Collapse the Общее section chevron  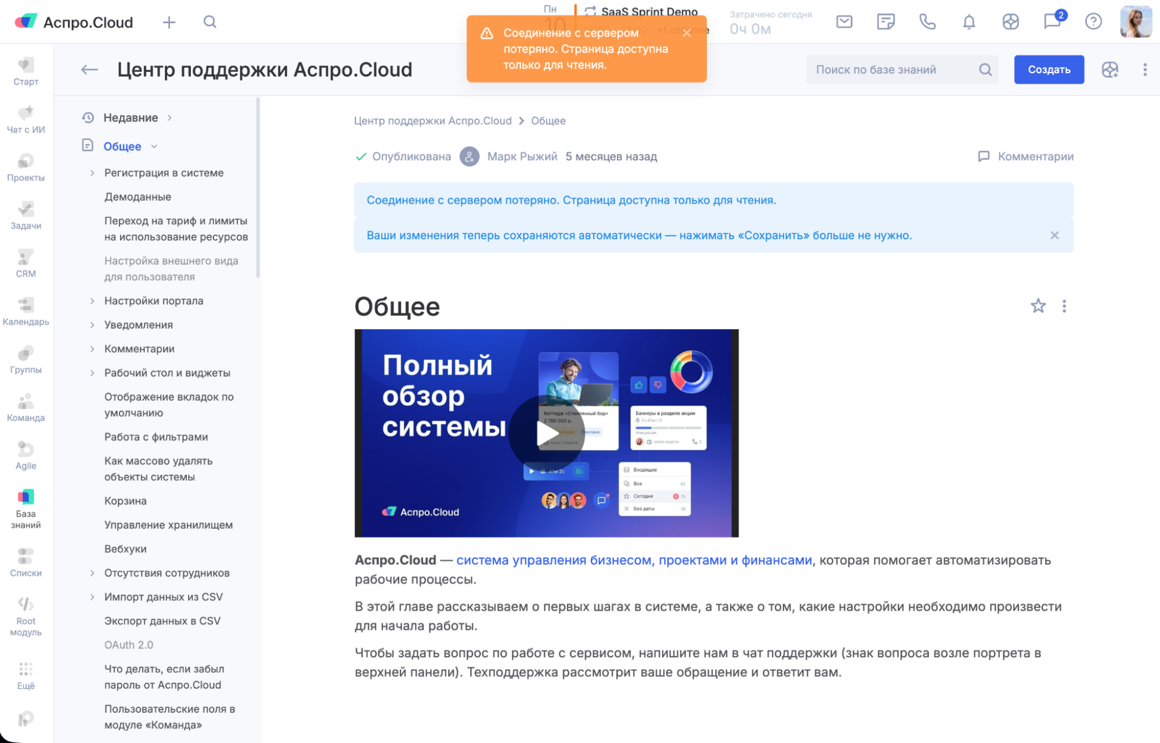coord(154,146)
